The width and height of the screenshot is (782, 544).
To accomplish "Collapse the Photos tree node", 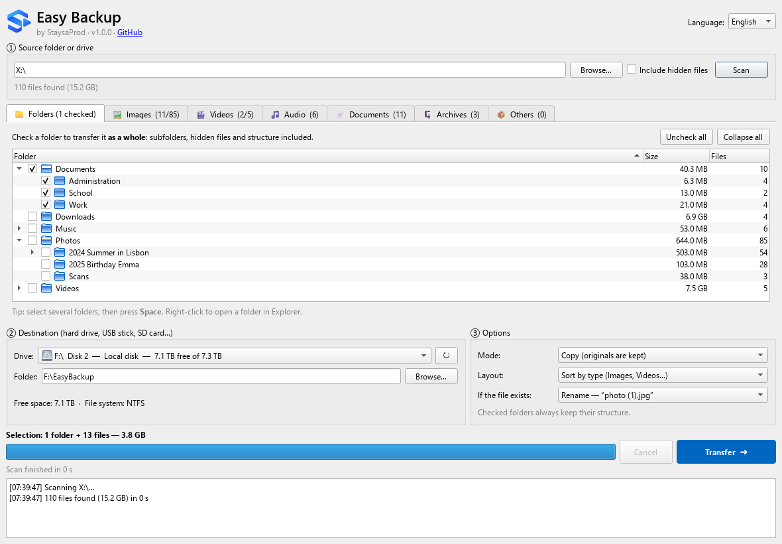I will click(x=19, y=241).
